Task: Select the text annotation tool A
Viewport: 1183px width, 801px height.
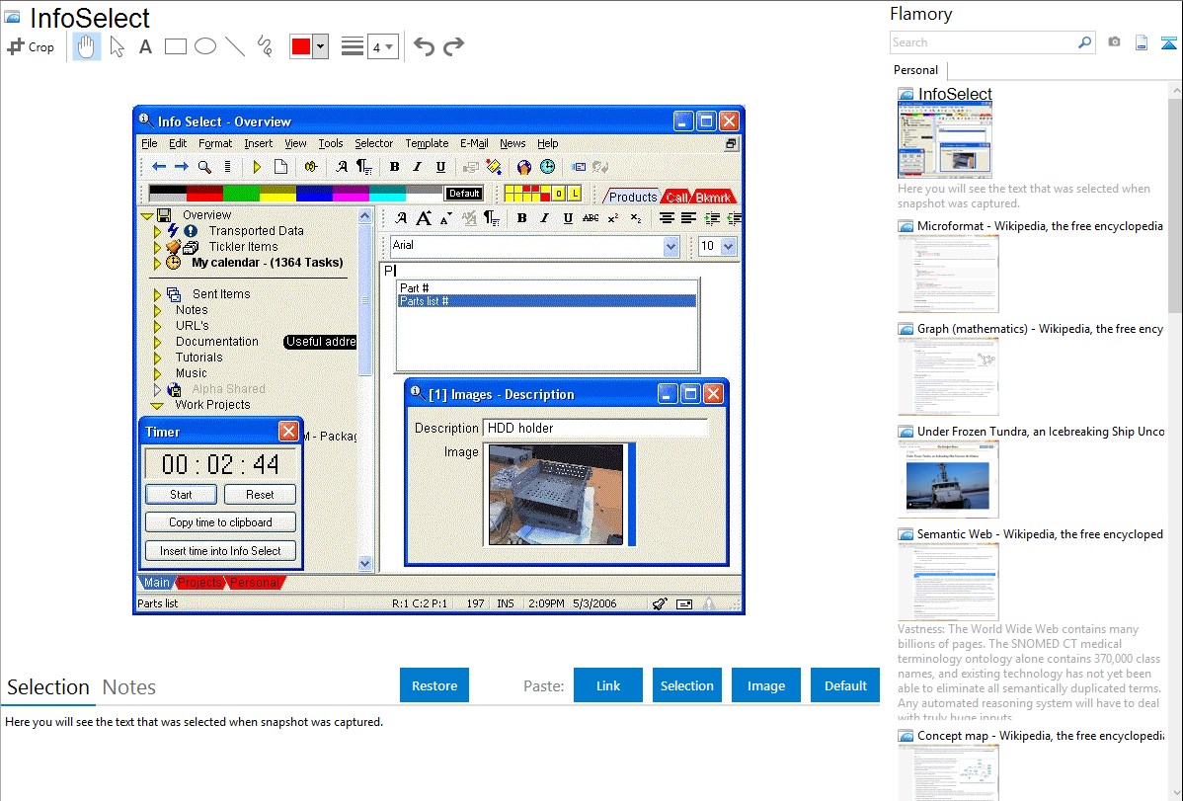Action: coord(145,46)
